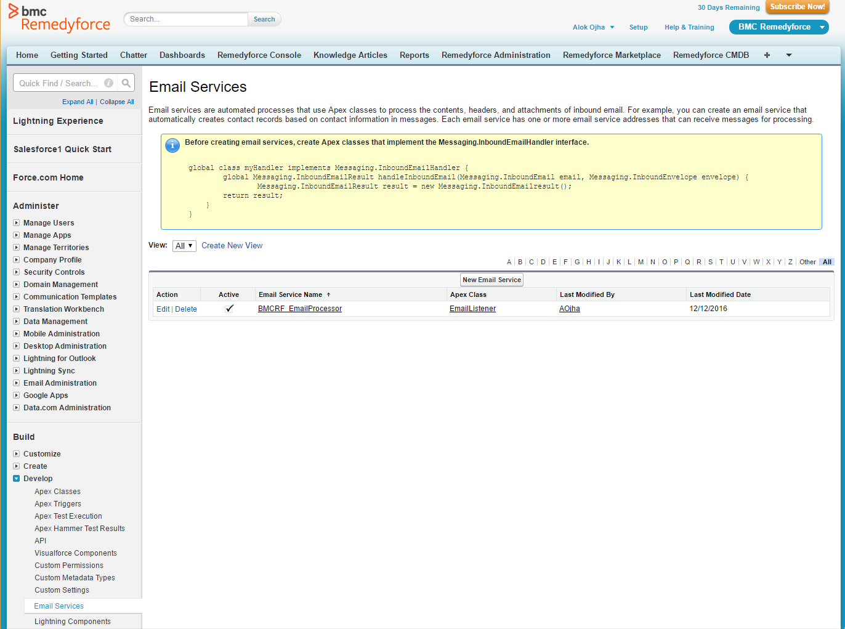The width and height of the screenshot is (845, 629).
Task: Click the Quick Find magnifier search icon
Action: 126,83
